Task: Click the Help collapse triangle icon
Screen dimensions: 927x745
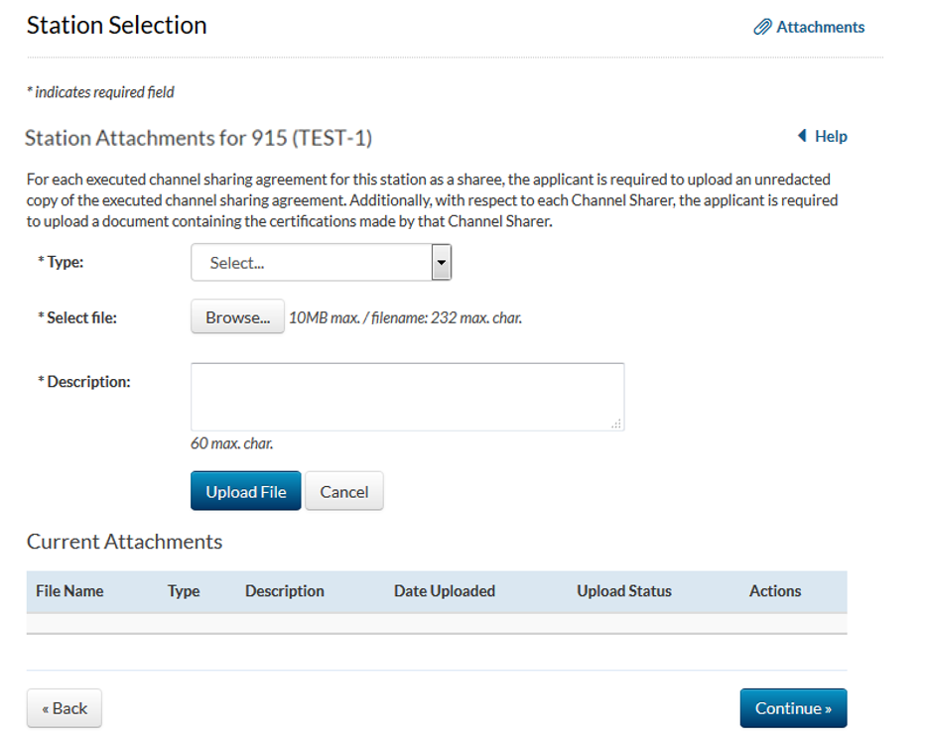Action: pos(802,136)
